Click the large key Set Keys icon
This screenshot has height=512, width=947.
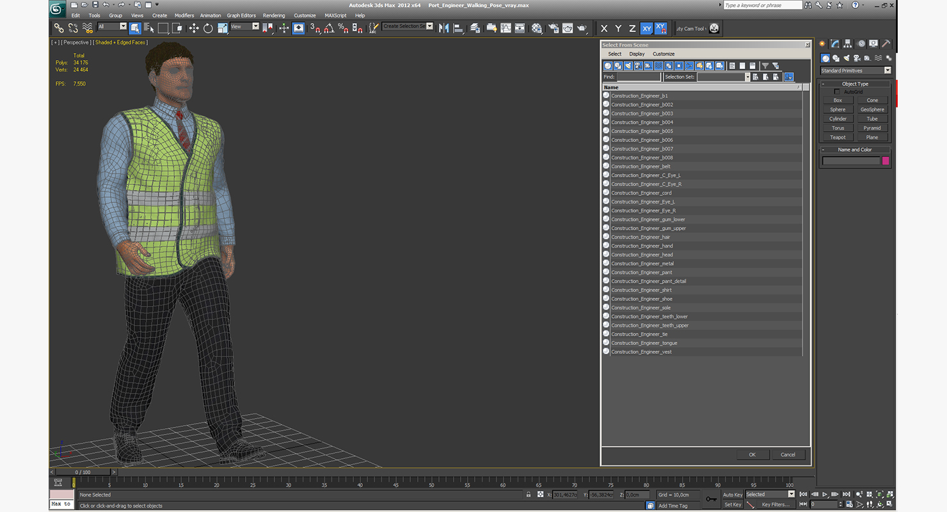click(711, 499)
